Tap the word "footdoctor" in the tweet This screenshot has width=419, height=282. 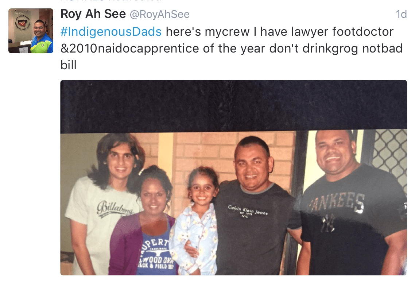(x=363, y=31)
